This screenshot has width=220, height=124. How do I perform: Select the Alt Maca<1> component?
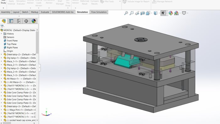[x=19, y=79]
